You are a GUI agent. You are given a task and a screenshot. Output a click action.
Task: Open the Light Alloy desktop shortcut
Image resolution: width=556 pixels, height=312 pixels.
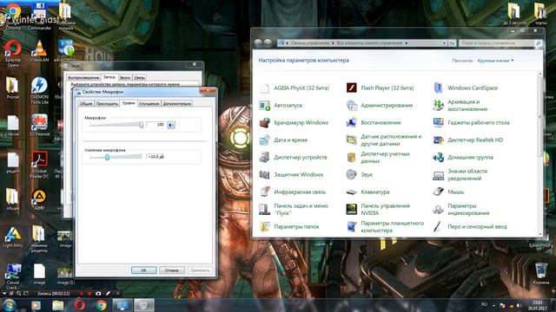click(13, 237)
